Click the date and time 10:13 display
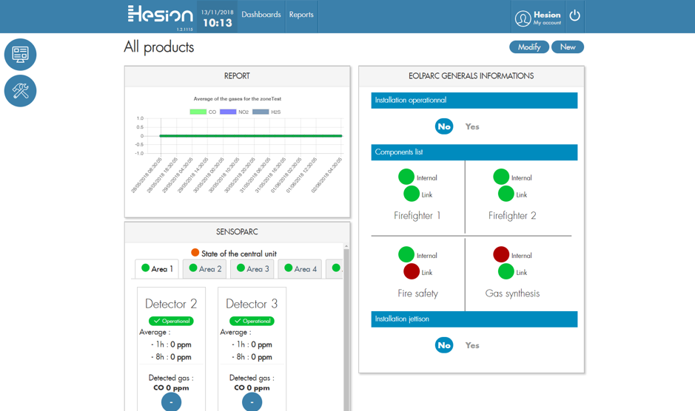 (x=217, y=18)
